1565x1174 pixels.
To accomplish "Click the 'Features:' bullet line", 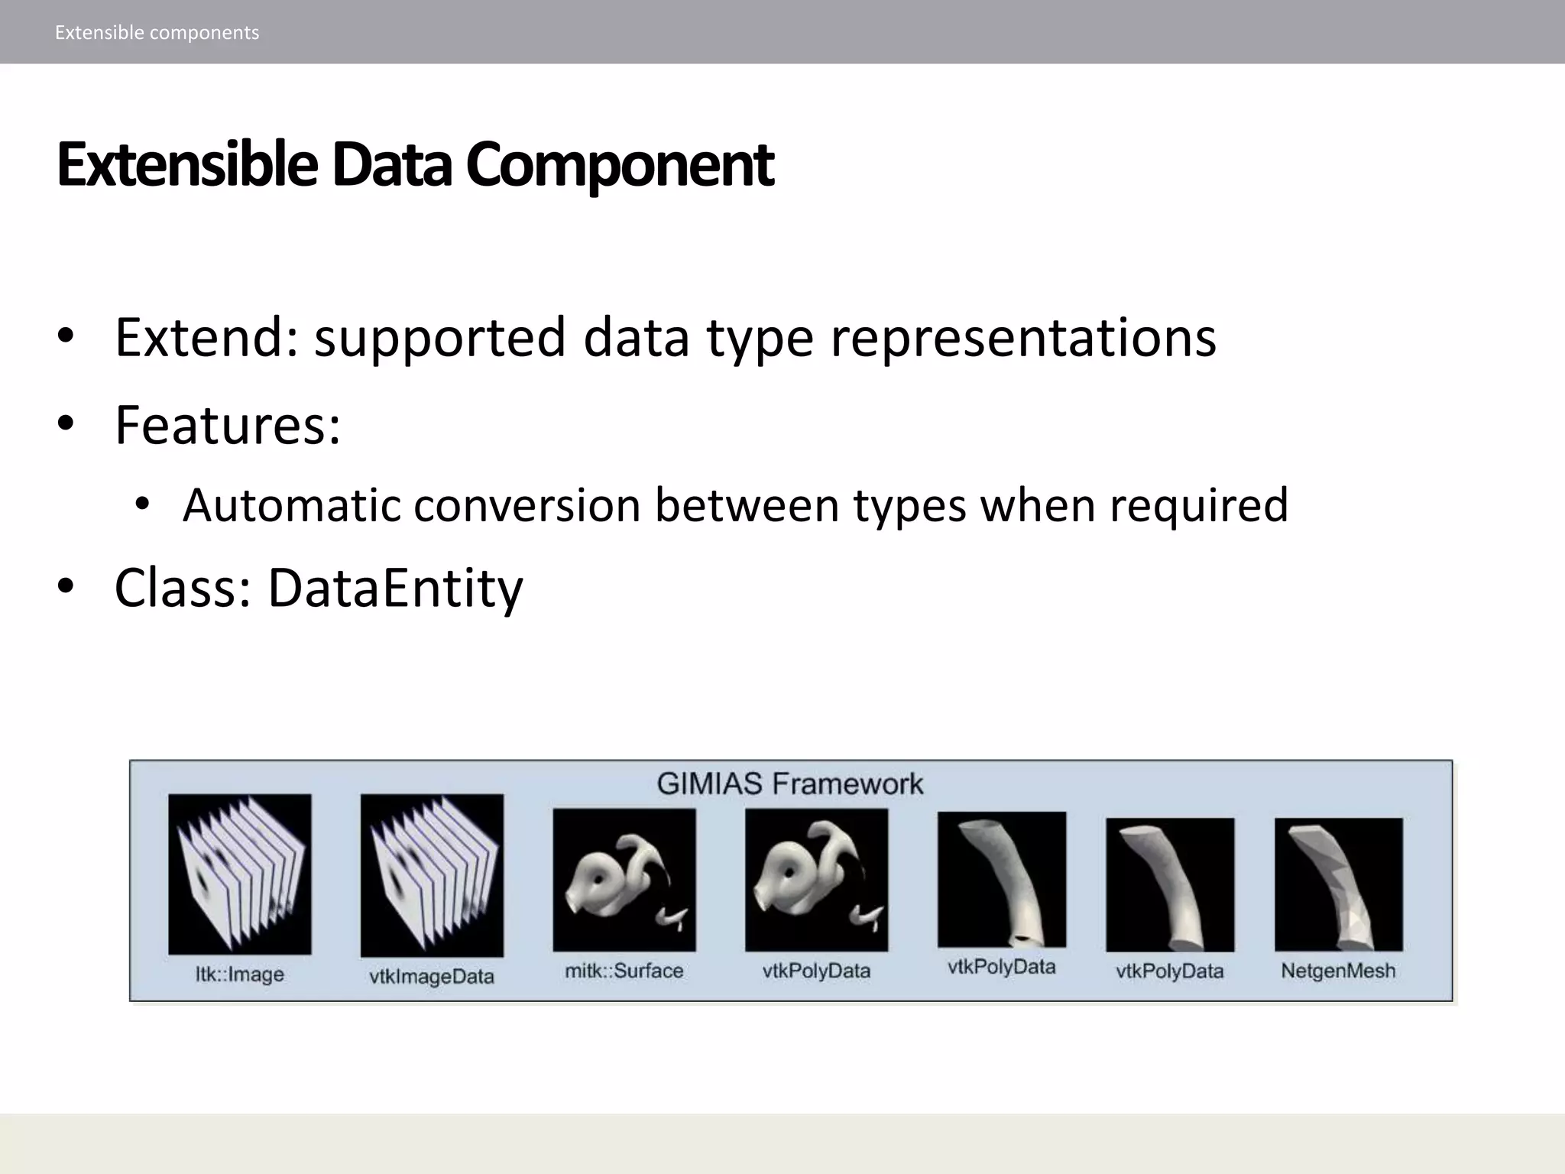I will coord(227,424).
